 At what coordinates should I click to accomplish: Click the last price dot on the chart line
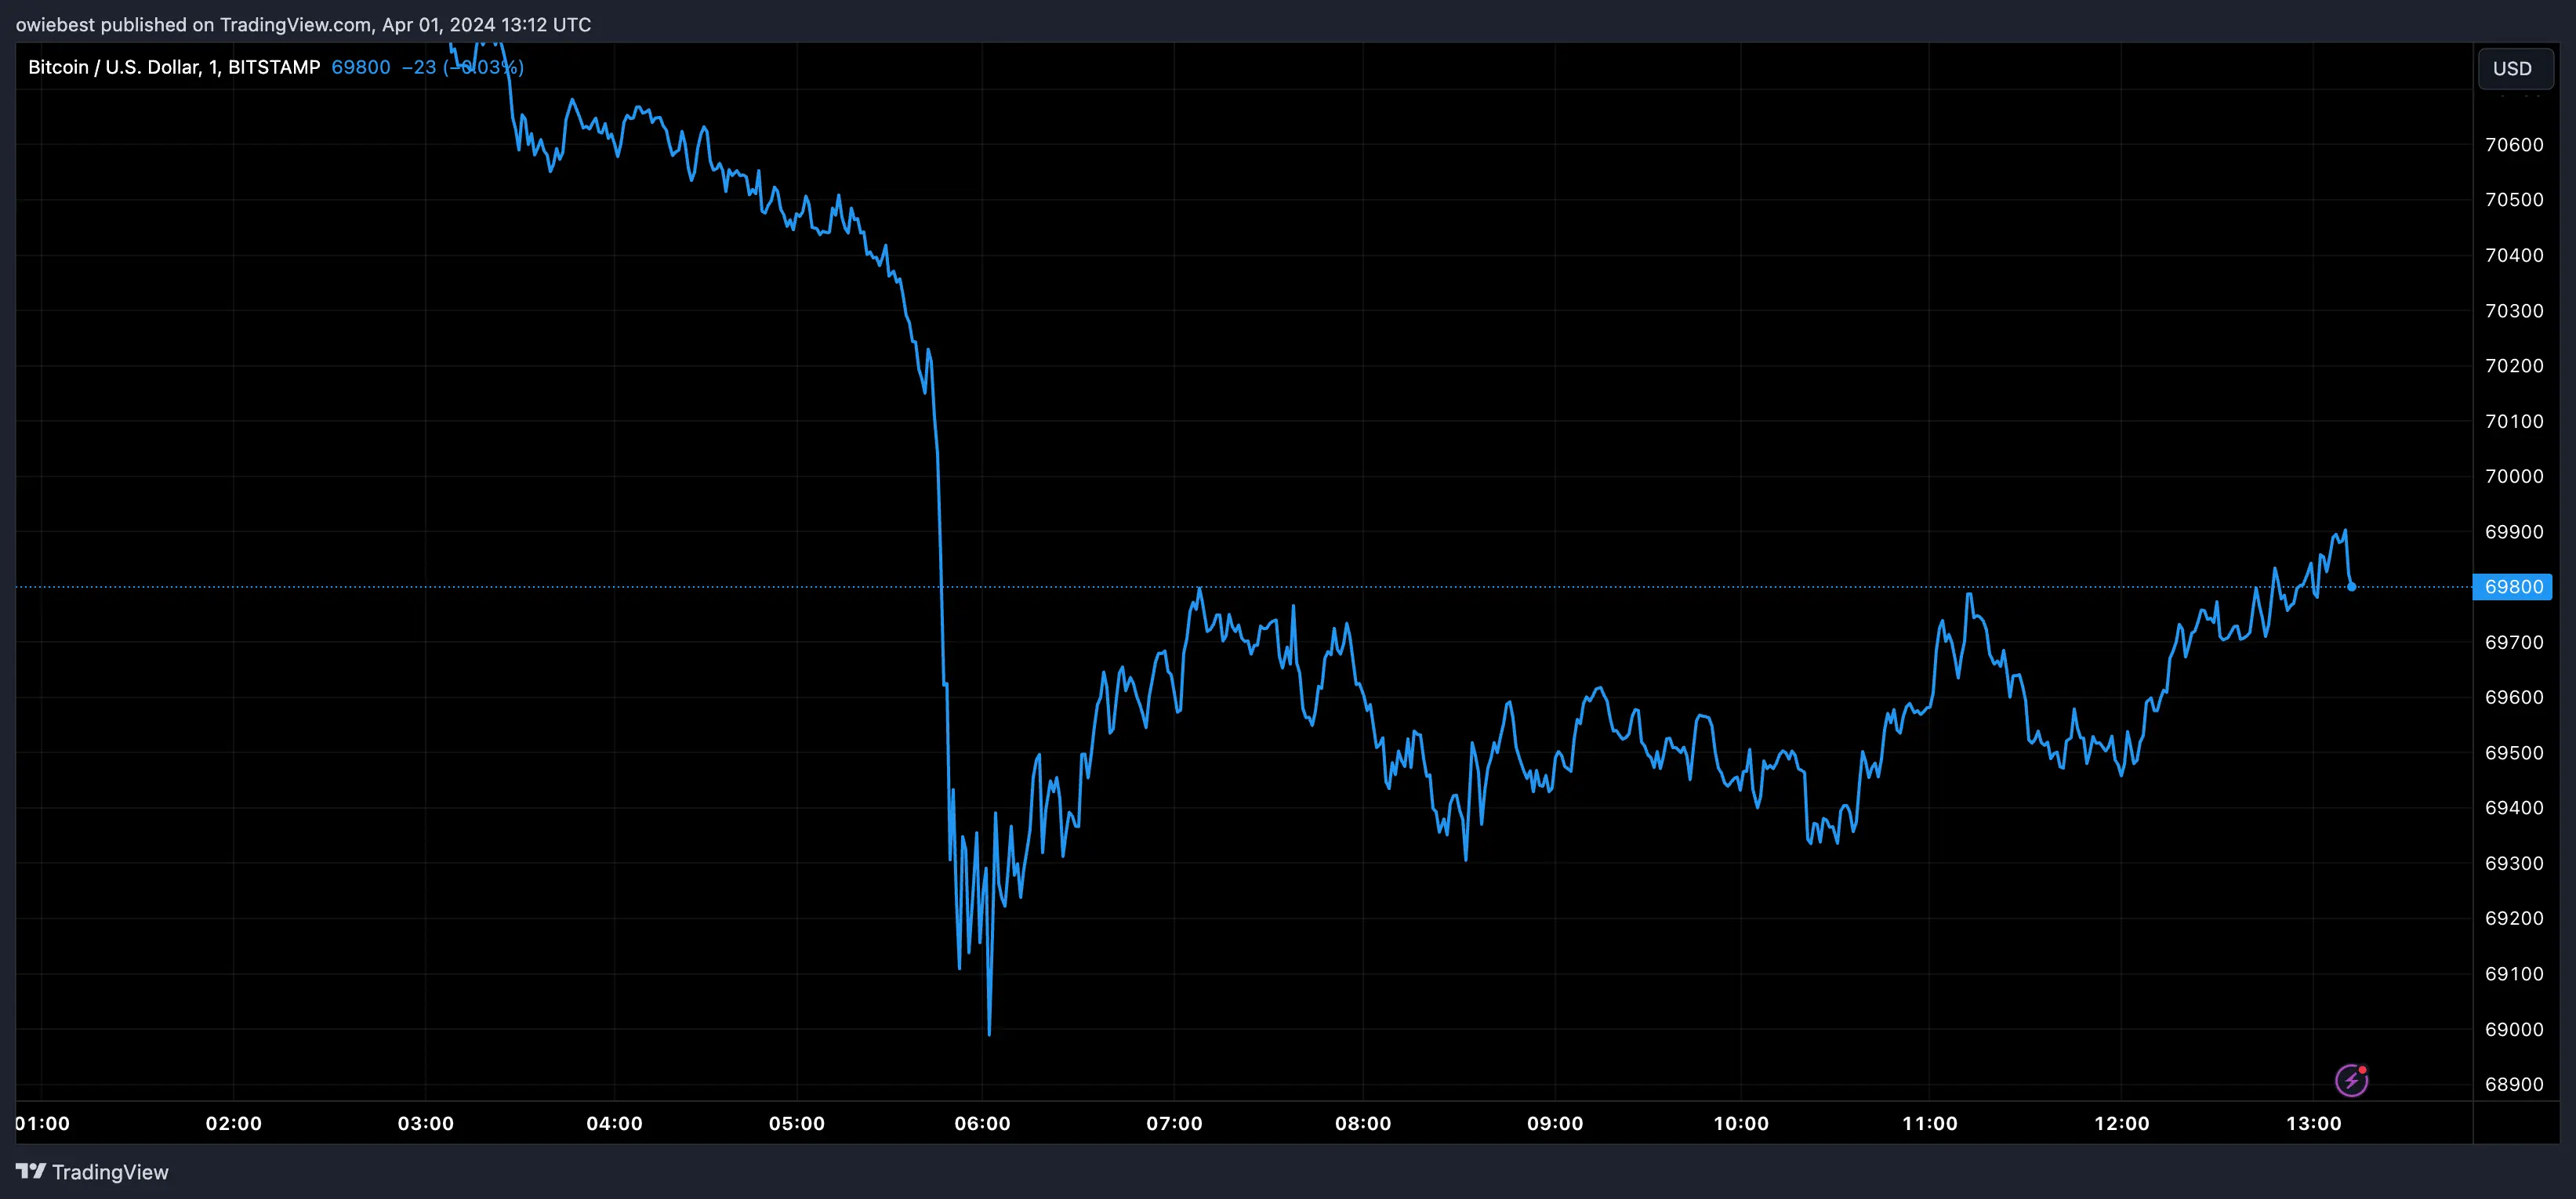click(x=2352, y=587)
